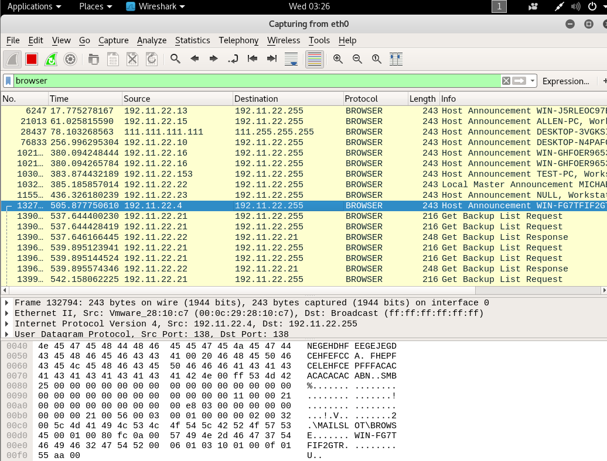Open the Analyze menu
This screenshot has width=607, height=461.
pos(152,40)
